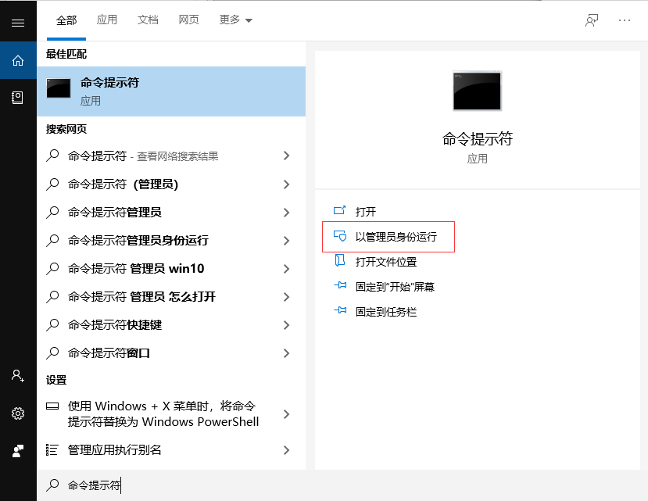This screenshot has width=648, height=501.
Task: Click search icon beside 命令提示符 (管理员)
Action: [52, 184]
